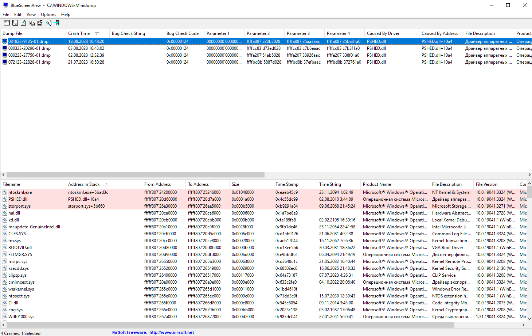Click upper pane scroll right arrow
This screenshot has height=336, width=532.
529,175
